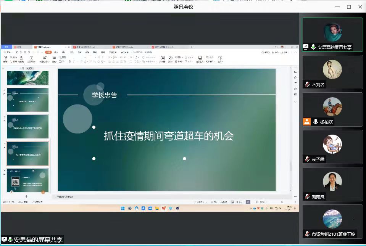
Task: Select the highlighted 开始 ribbon tab
Action: pos(48,52)
